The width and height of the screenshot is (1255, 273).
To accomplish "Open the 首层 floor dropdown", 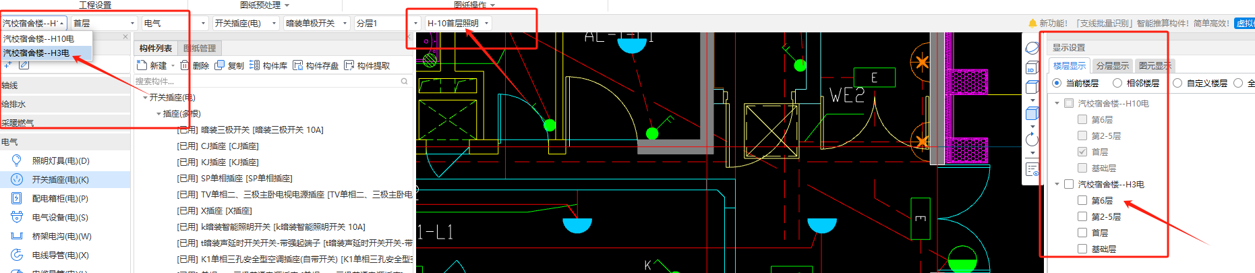I will (x=104, y=23).
